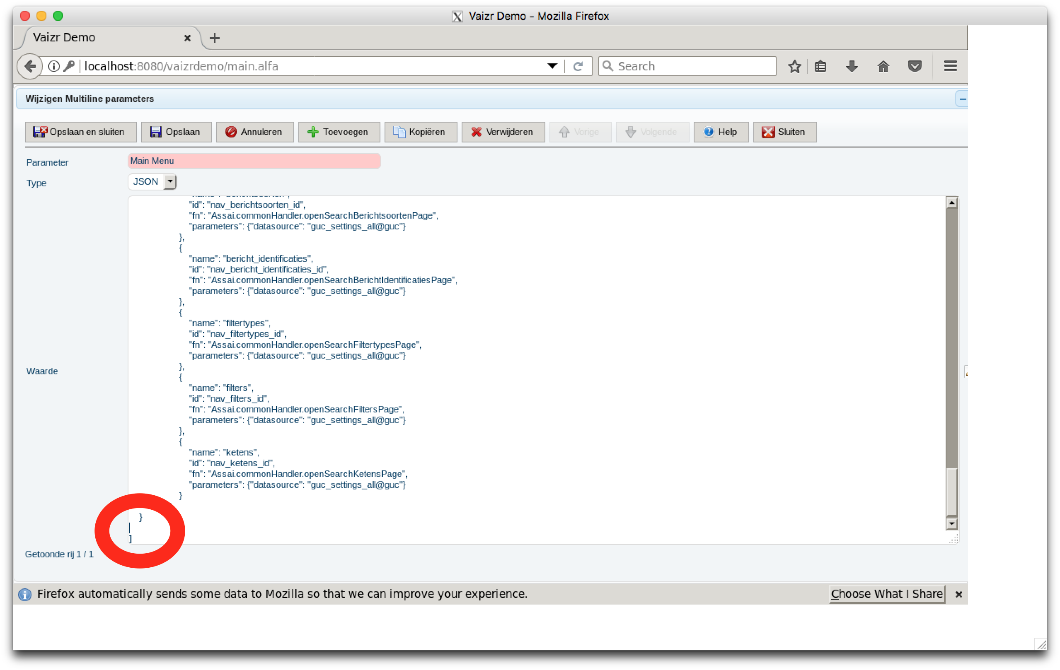This screenshot has width=1060, height=670.
Task: Click the address bar URL
Action: click(x=182, y=66)
